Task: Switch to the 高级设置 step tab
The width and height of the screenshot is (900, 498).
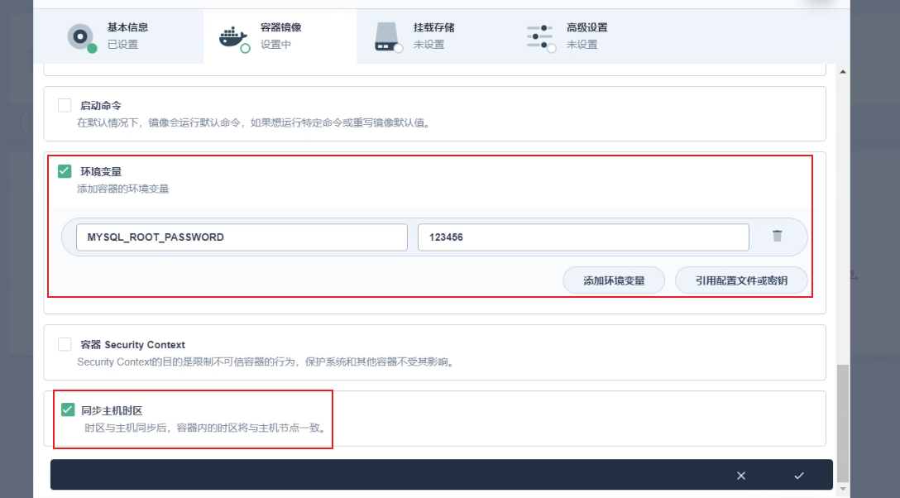Action: tap(586, 36)
